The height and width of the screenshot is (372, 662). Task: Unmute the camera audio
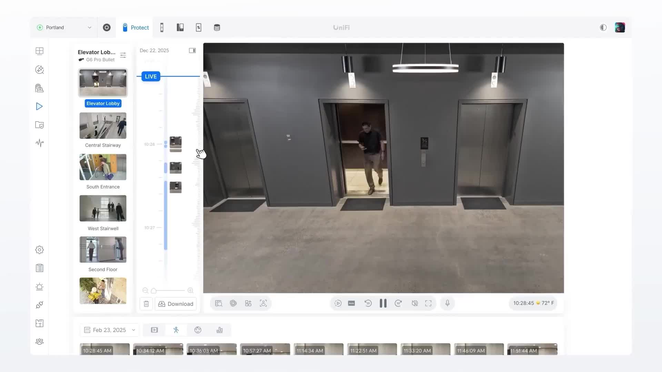click(415, 303)
